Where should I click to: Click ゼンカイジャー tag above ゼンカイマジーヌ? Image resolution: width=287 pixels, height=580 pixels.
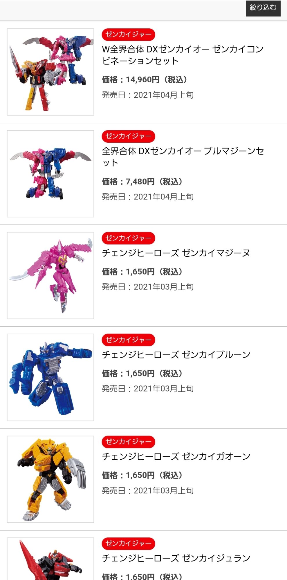click(x=128, y=238)
